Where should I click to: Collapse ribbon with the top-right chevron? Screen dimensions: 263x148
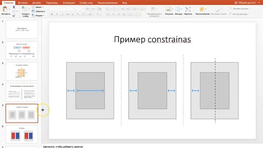(259, 3)
